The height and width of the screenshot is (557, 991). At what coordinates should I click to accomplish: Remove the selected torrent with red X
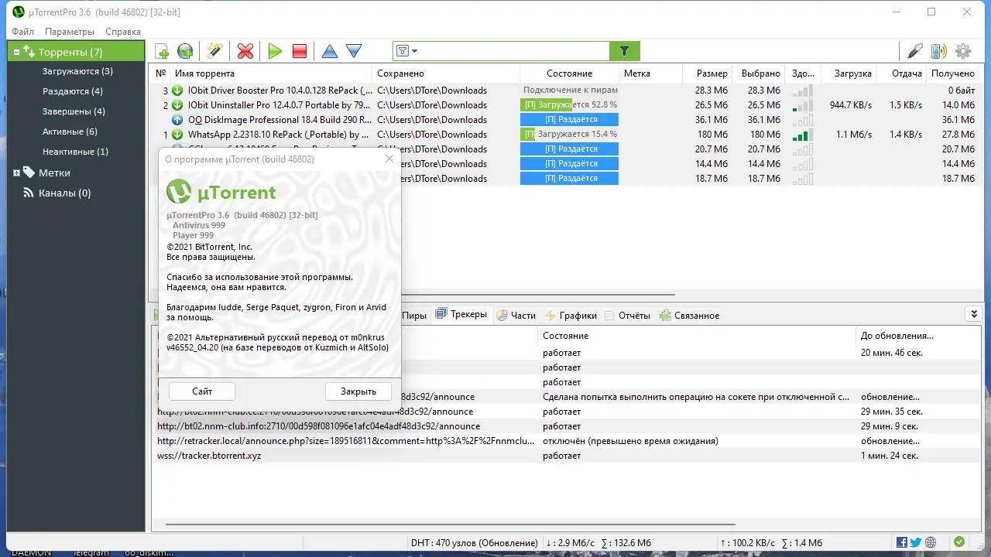tap(245, 50)
